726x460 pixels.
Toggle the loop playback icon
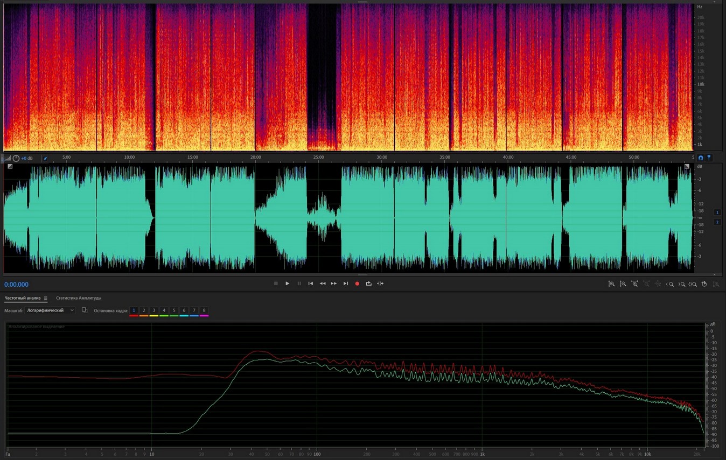tap(368, 284)
